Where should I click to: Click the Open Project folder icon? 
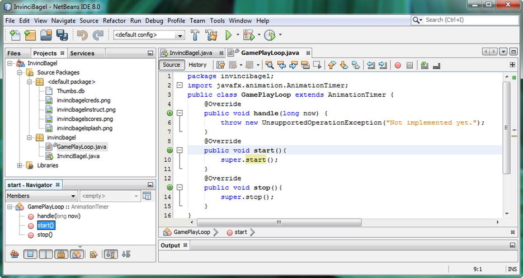click(46, 35)
